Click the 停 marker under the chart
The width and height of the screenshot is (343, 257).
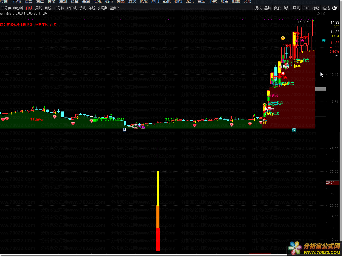(294, 130)
